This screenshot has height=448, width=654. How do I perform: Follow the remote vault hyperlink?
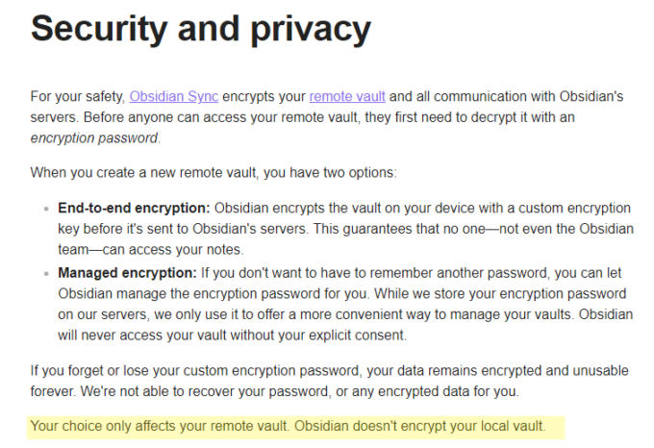pyautogui.click(x=347, y=96)
